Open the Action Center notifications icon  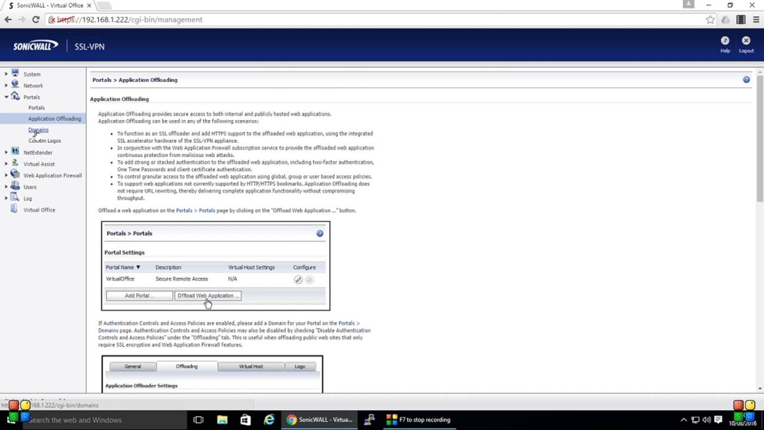coord(719,420)
